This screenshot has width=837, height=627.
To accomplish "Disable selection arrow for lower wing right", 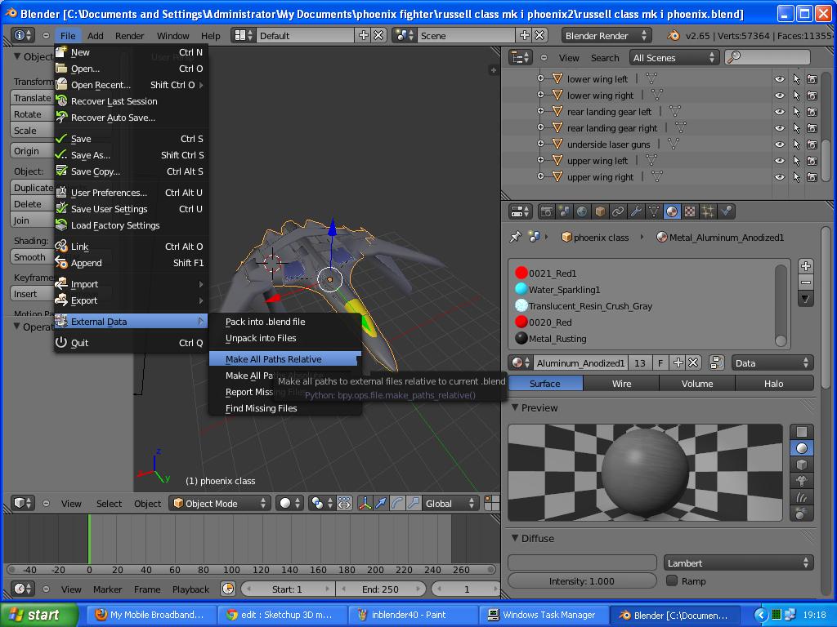I will click(794, 95).
